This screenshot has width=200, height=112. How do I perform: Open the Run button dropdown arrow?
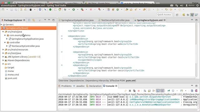78,10
